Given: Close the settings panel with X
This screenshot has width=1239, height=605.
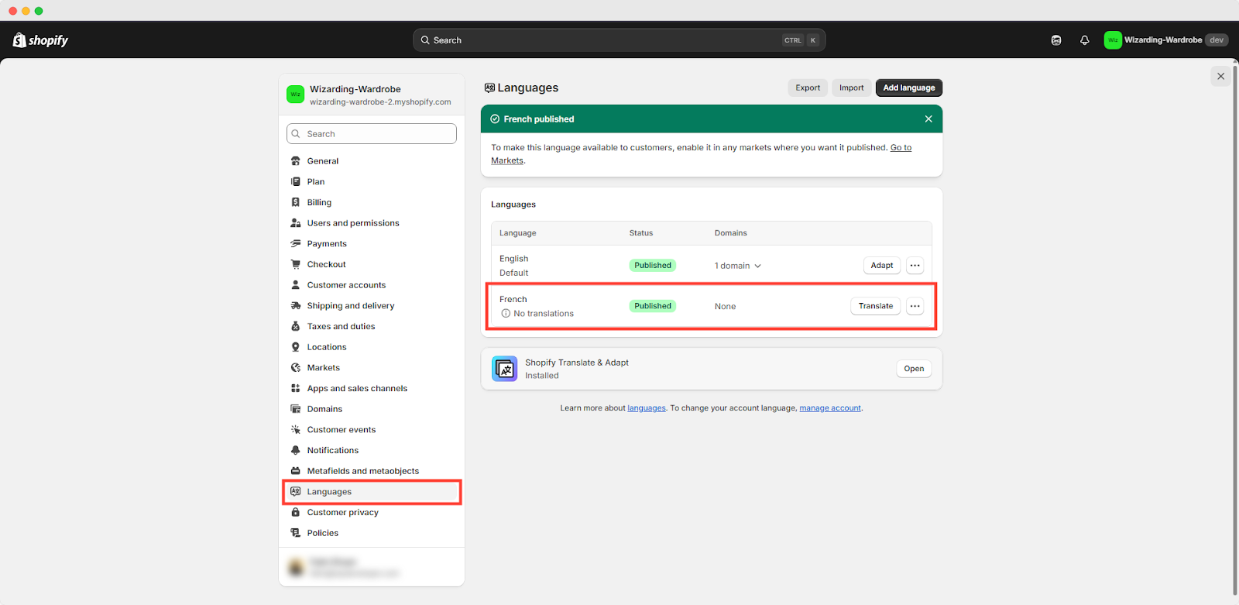Looking at the screenshot, I should coord(1220,76).
